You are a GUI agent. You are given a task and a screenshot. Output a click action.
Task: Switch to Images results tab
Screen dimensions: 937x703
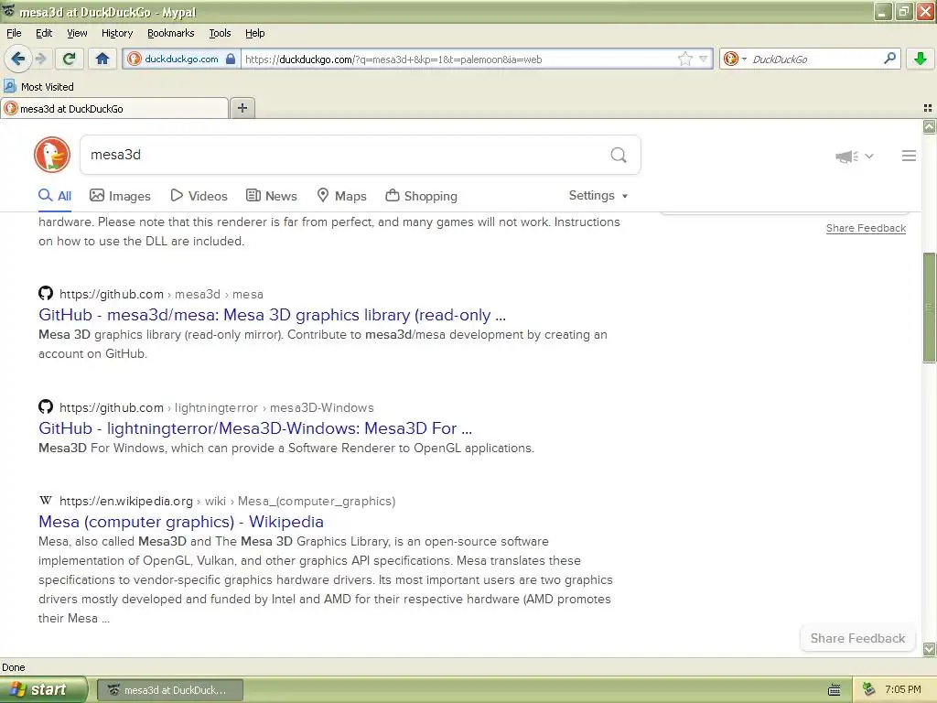[x=120, y=196]
